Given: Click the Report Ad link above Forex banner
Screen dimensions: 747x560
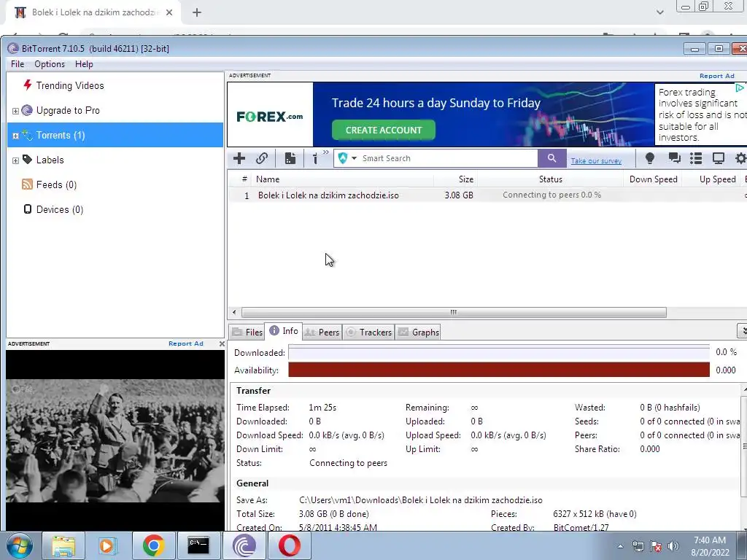Looking at the screenshot, I should tap(716, 76).
